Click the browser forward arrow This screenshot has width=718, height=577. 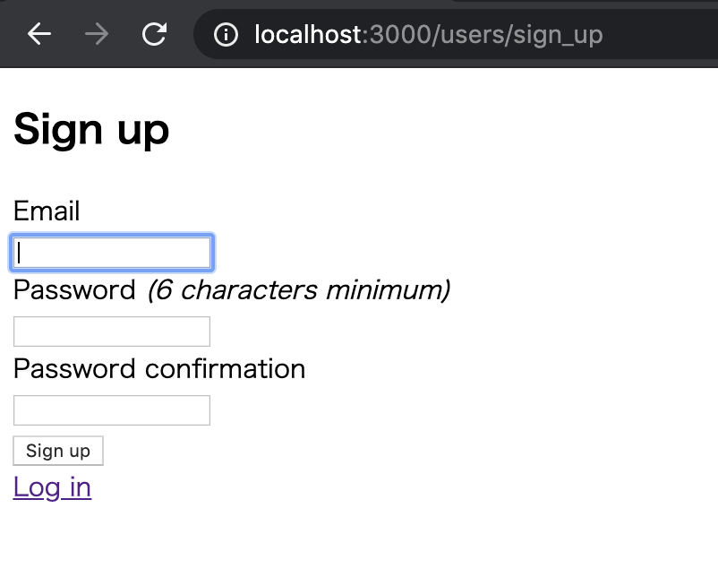(x=97, y=34)
